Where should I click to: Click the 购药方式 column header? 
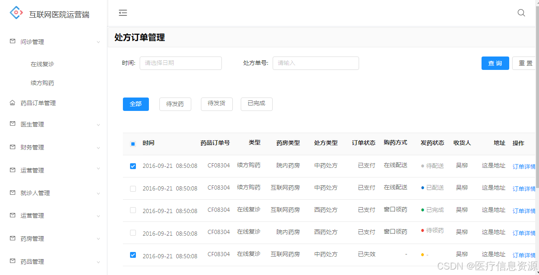pos(396,143)
